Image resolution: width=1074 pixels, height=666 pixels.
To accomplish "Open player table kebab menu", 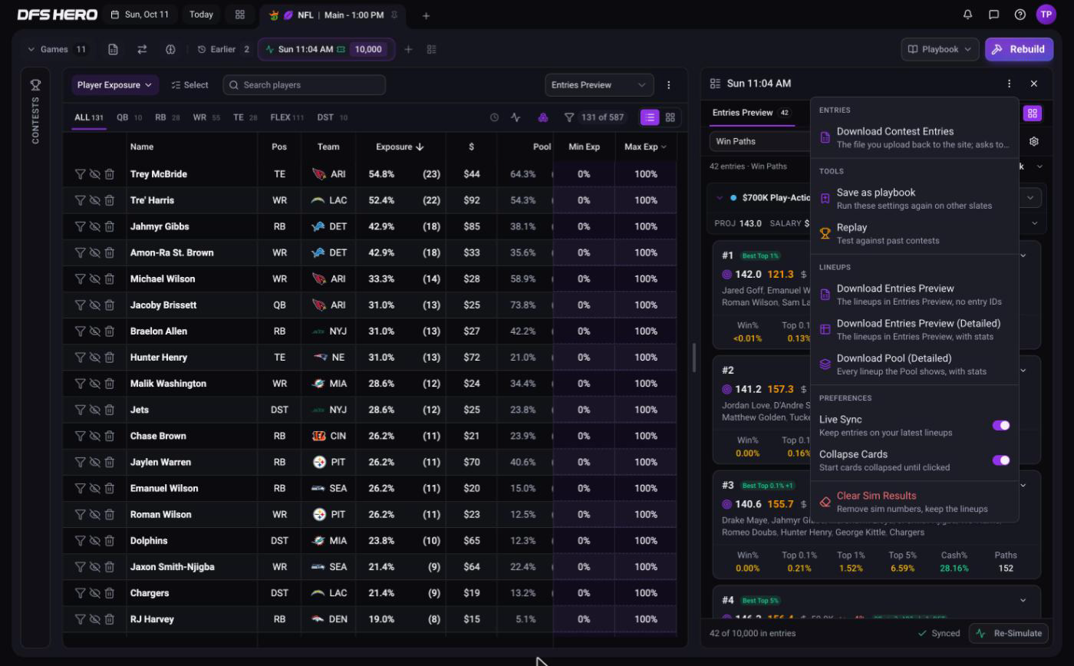I will point(668,85).
